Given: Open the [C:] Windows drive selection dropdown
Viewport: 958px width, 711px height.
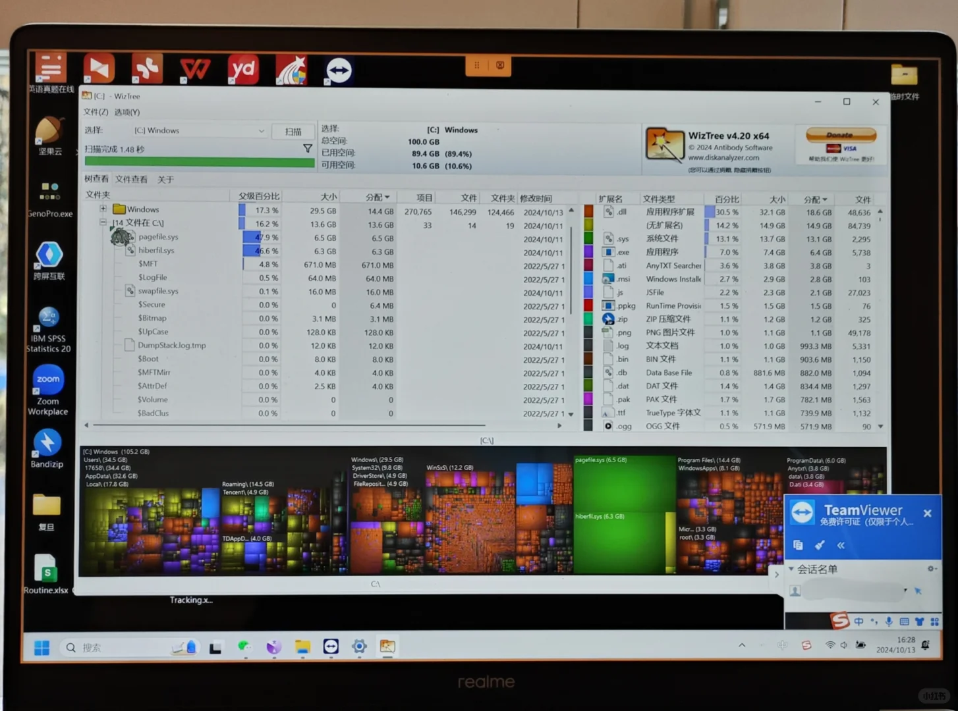Looking at the screenshot, I should tap(199, 130).
